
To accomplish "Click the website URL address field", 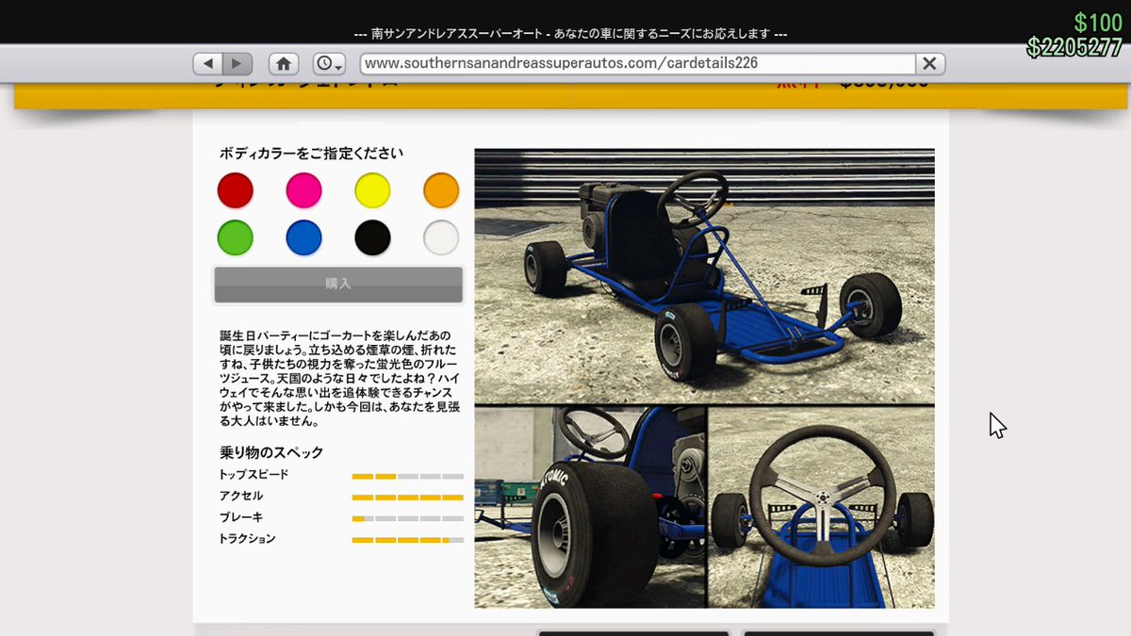I will tap(637, 63).
